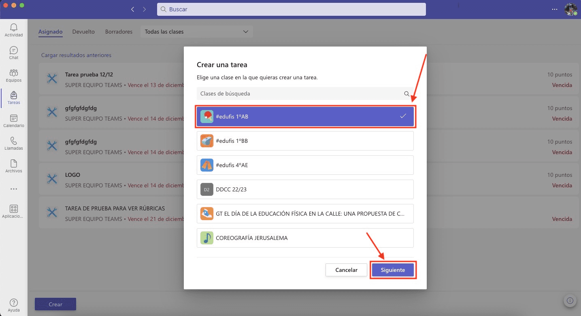Switch to the Borradores tab

[119, 32]
